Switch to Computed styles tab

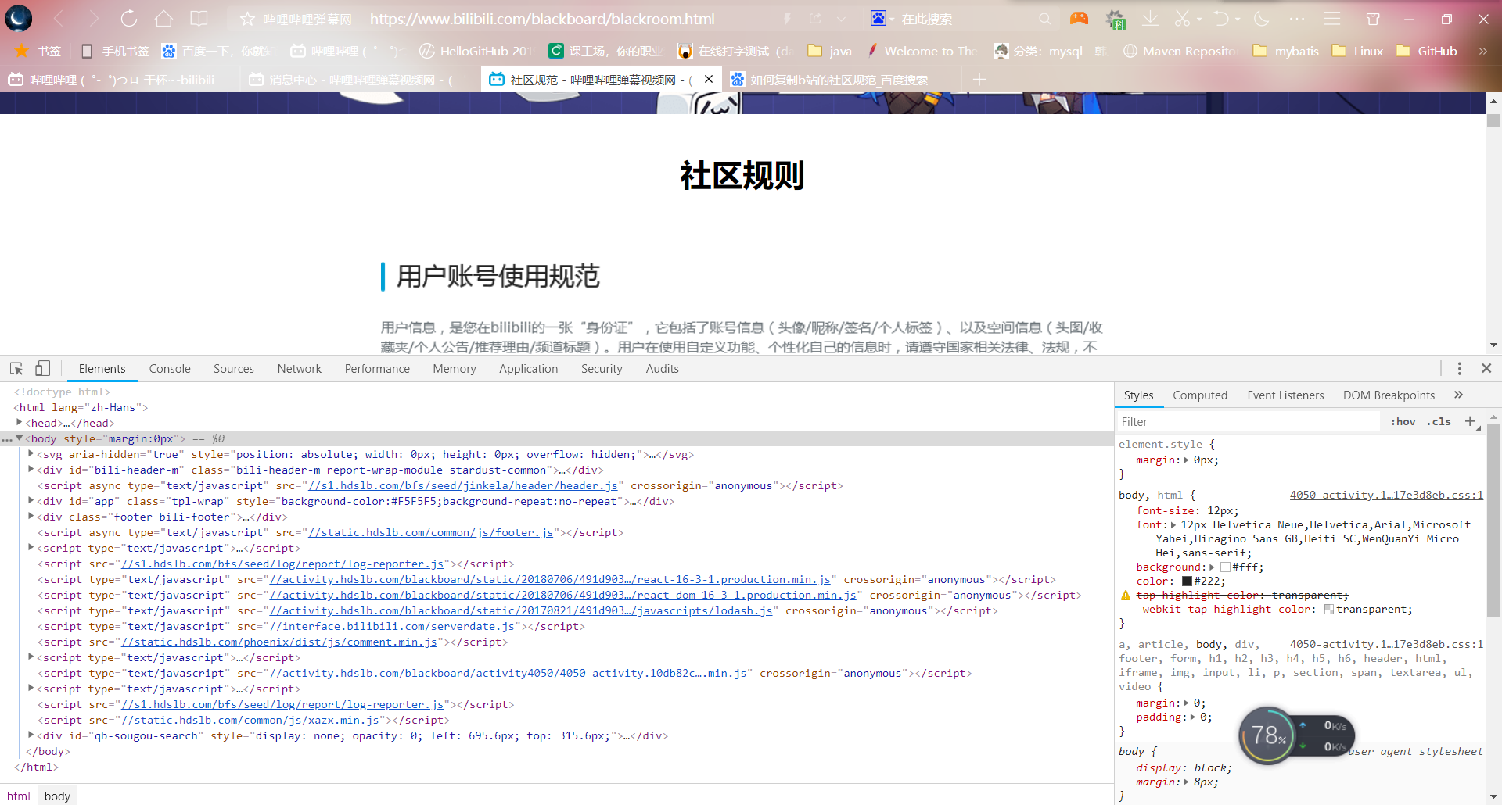(x=1200, y=395)
